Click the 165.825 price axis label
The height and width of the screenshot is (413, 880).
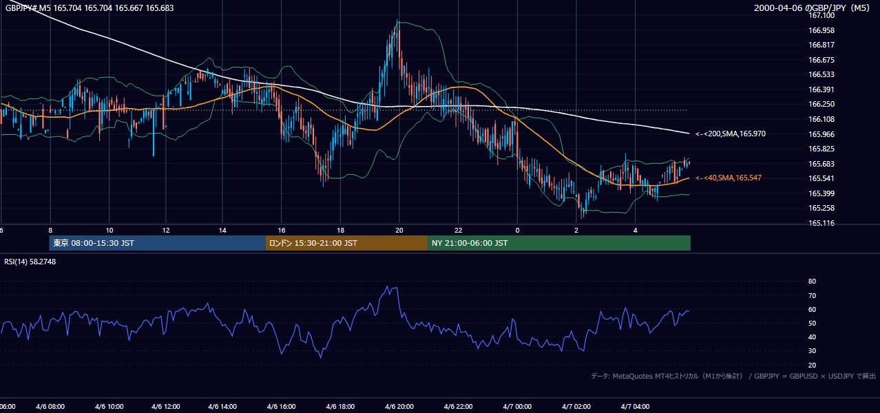(821, 149)
